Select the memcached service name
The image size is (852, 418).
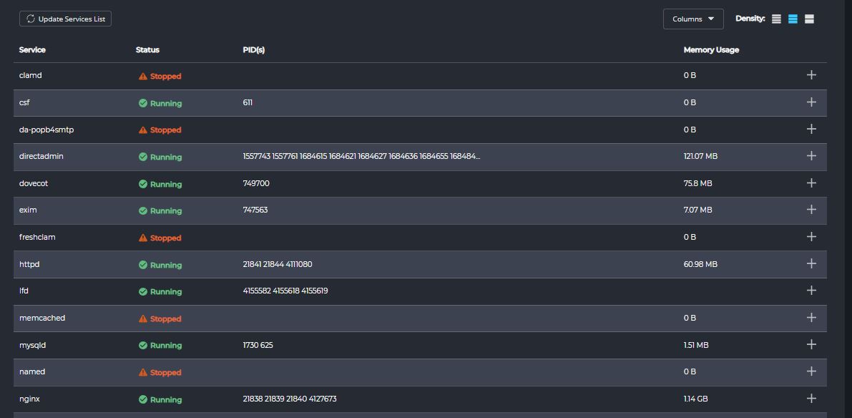pyautogui.click(x=41, y=318)
